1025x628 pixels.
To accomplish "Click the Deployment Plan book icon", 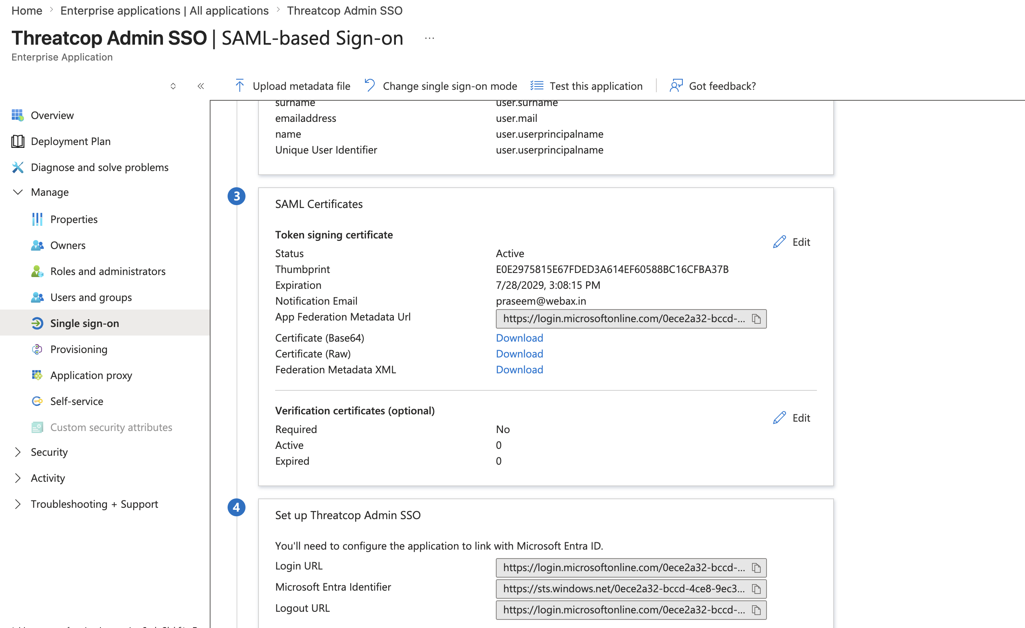I will click(17, 141).
